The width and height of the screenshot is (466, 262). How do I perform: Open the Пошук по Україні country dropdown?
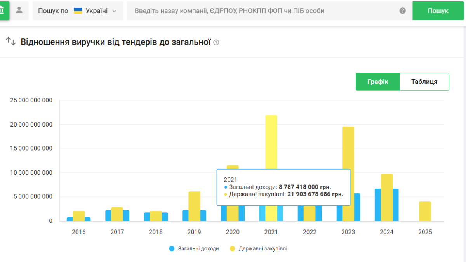click(x=78, y=11)
